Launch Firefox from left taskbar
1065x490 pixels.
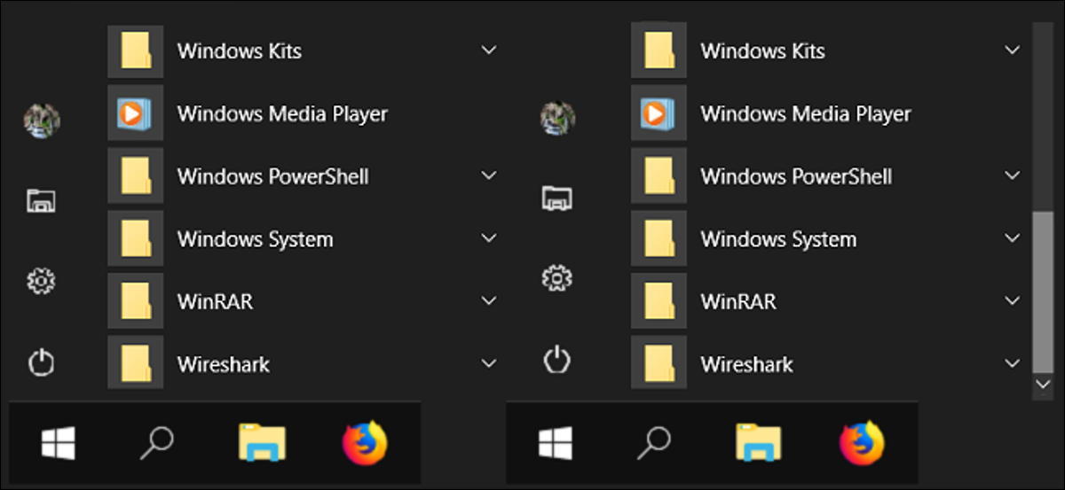click(366, 442)
